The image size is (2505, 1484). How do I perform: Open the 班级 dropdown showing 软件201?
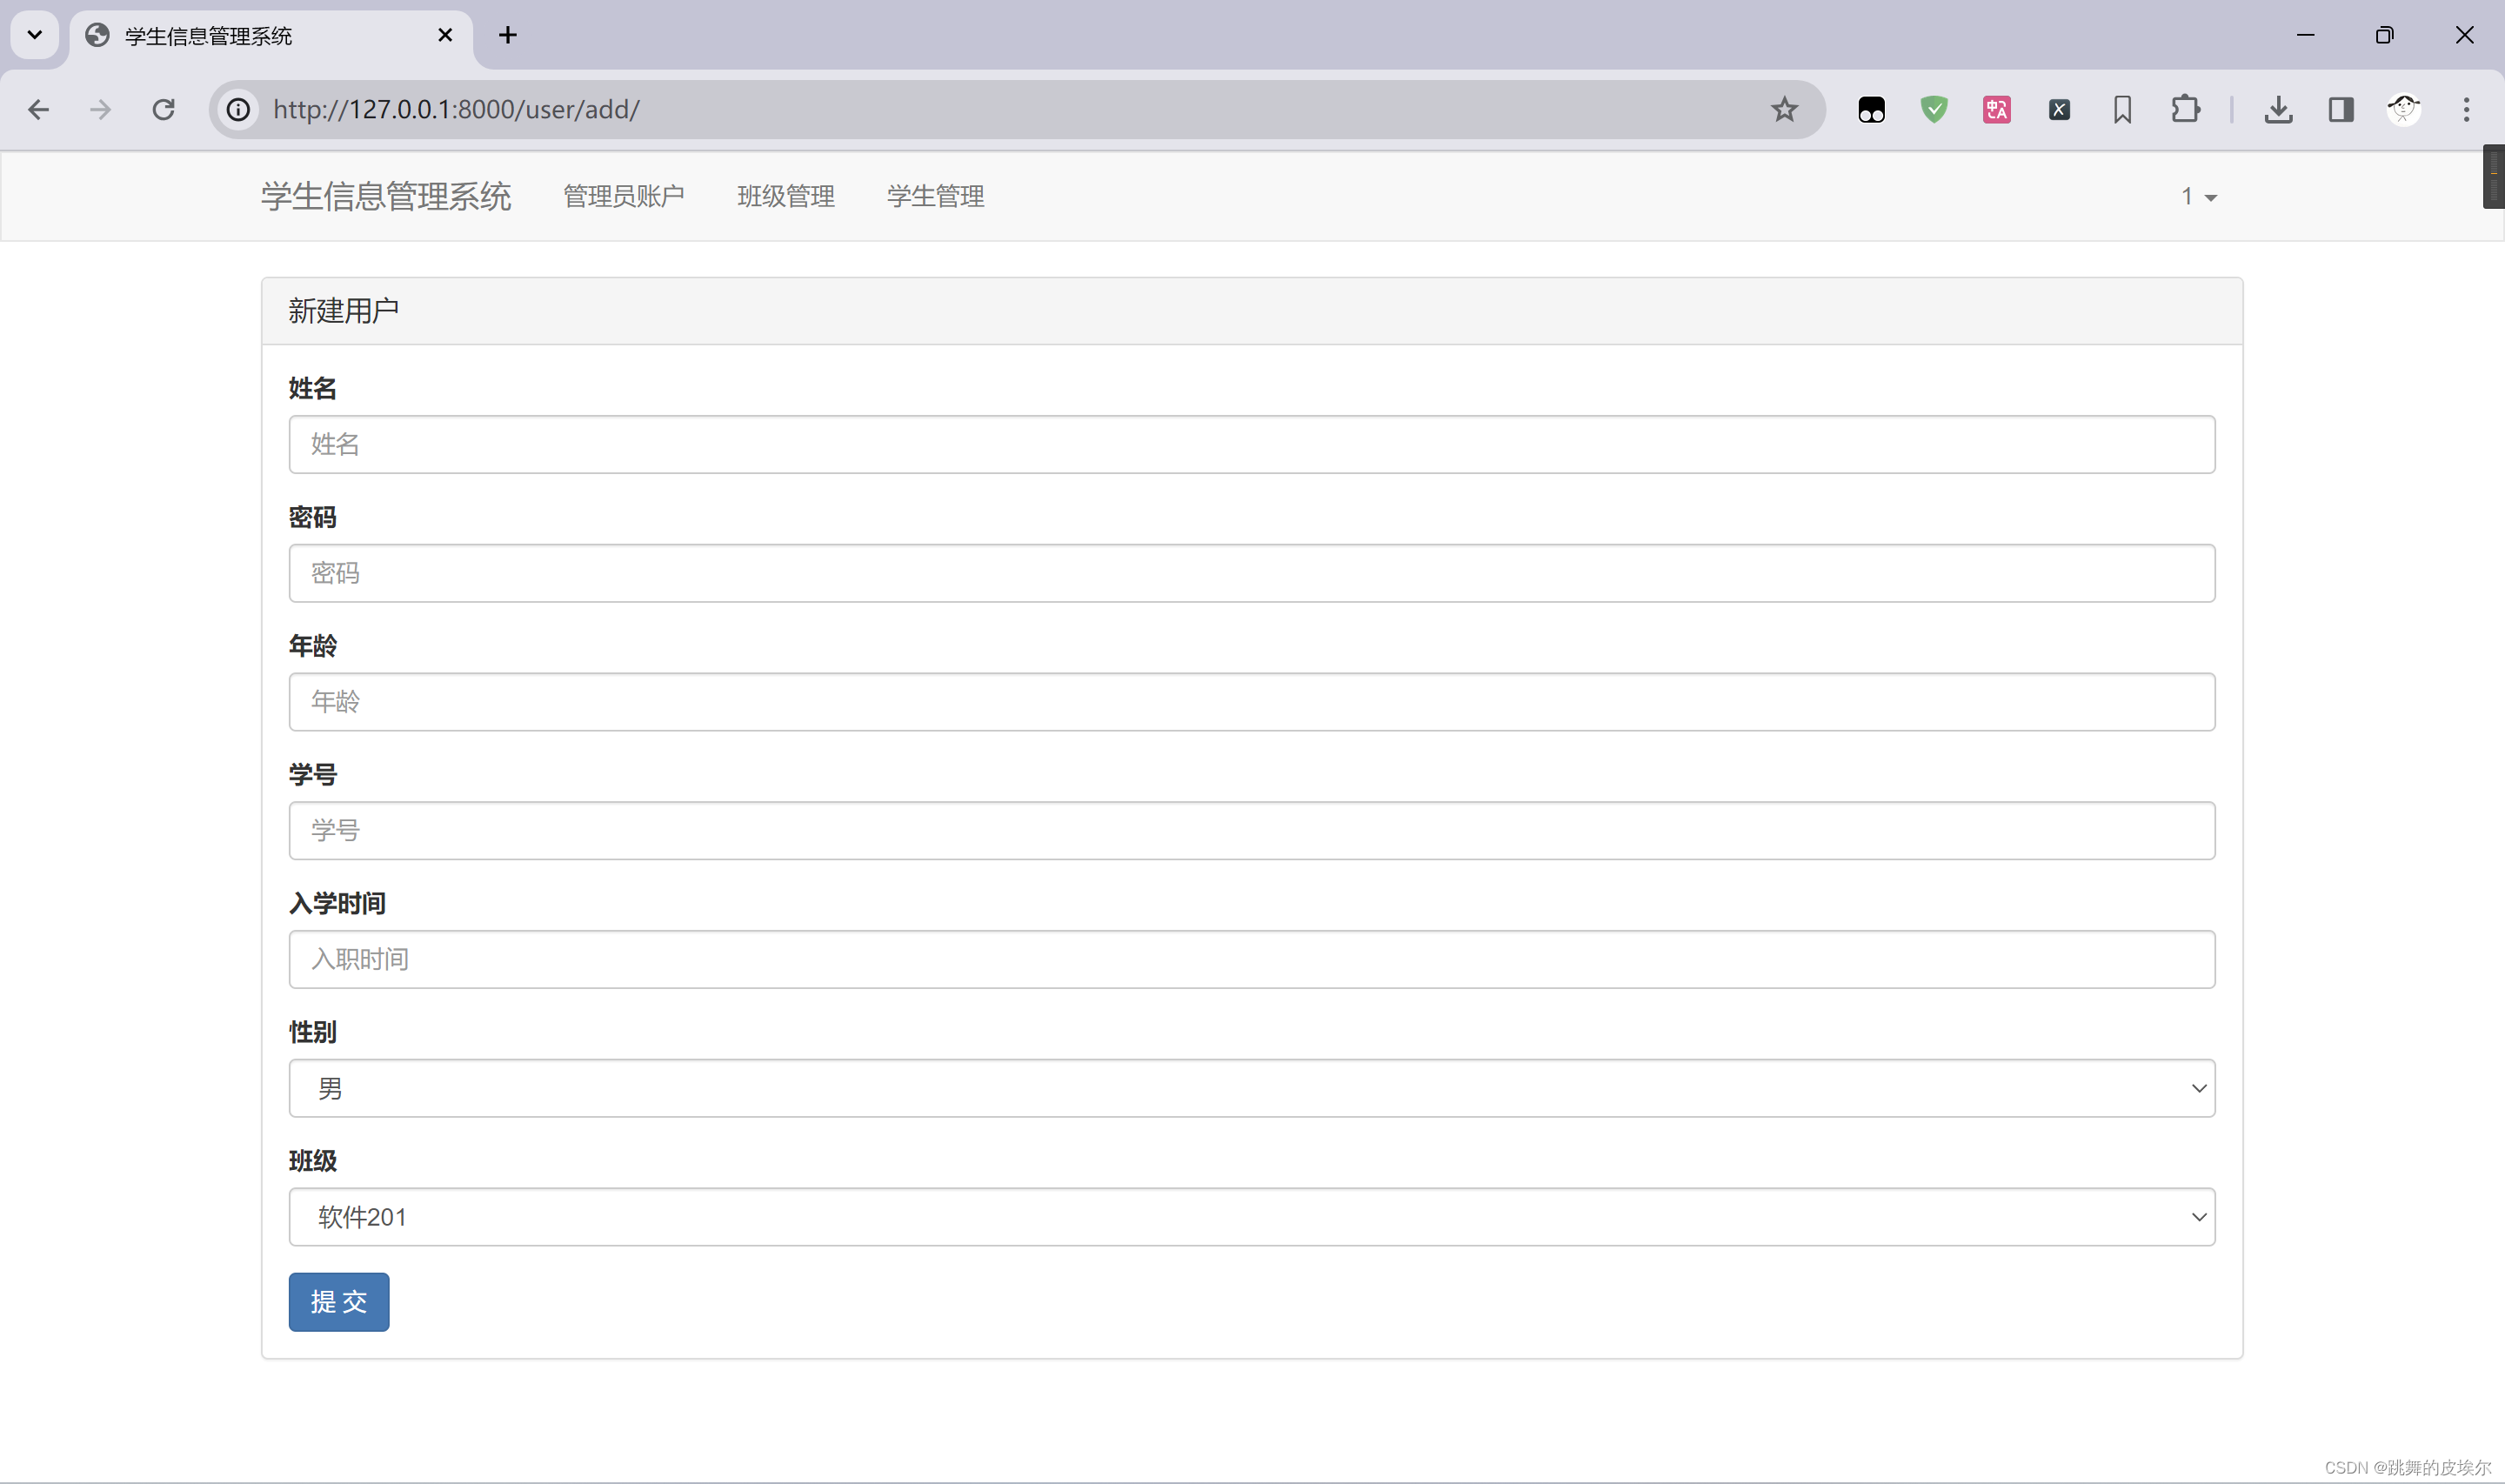(1252, 1217)
